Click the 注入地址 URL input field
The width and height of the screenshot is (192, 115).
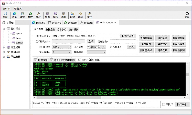point(85,36)
